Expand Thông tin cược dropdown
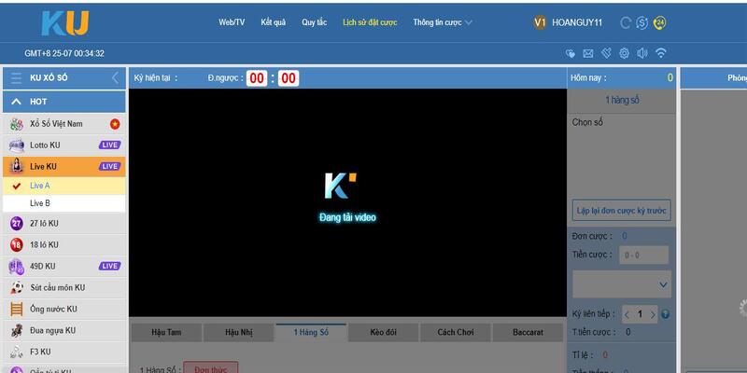Screen dimensions: 747x373 [x=443, y=22]
